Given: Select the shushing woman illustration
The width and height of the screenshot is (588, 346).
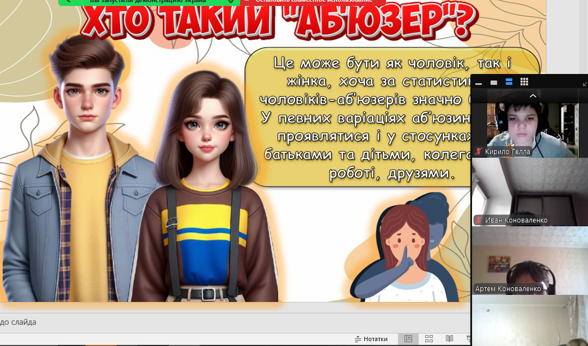Looking at the screenshot, I should (x=406, y=248).
